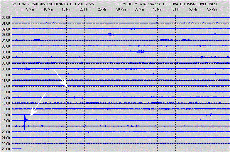Screen dimensions: 230x152
Task: Click the SPS:50 sample rate text
Action: (x=90, y=4)
